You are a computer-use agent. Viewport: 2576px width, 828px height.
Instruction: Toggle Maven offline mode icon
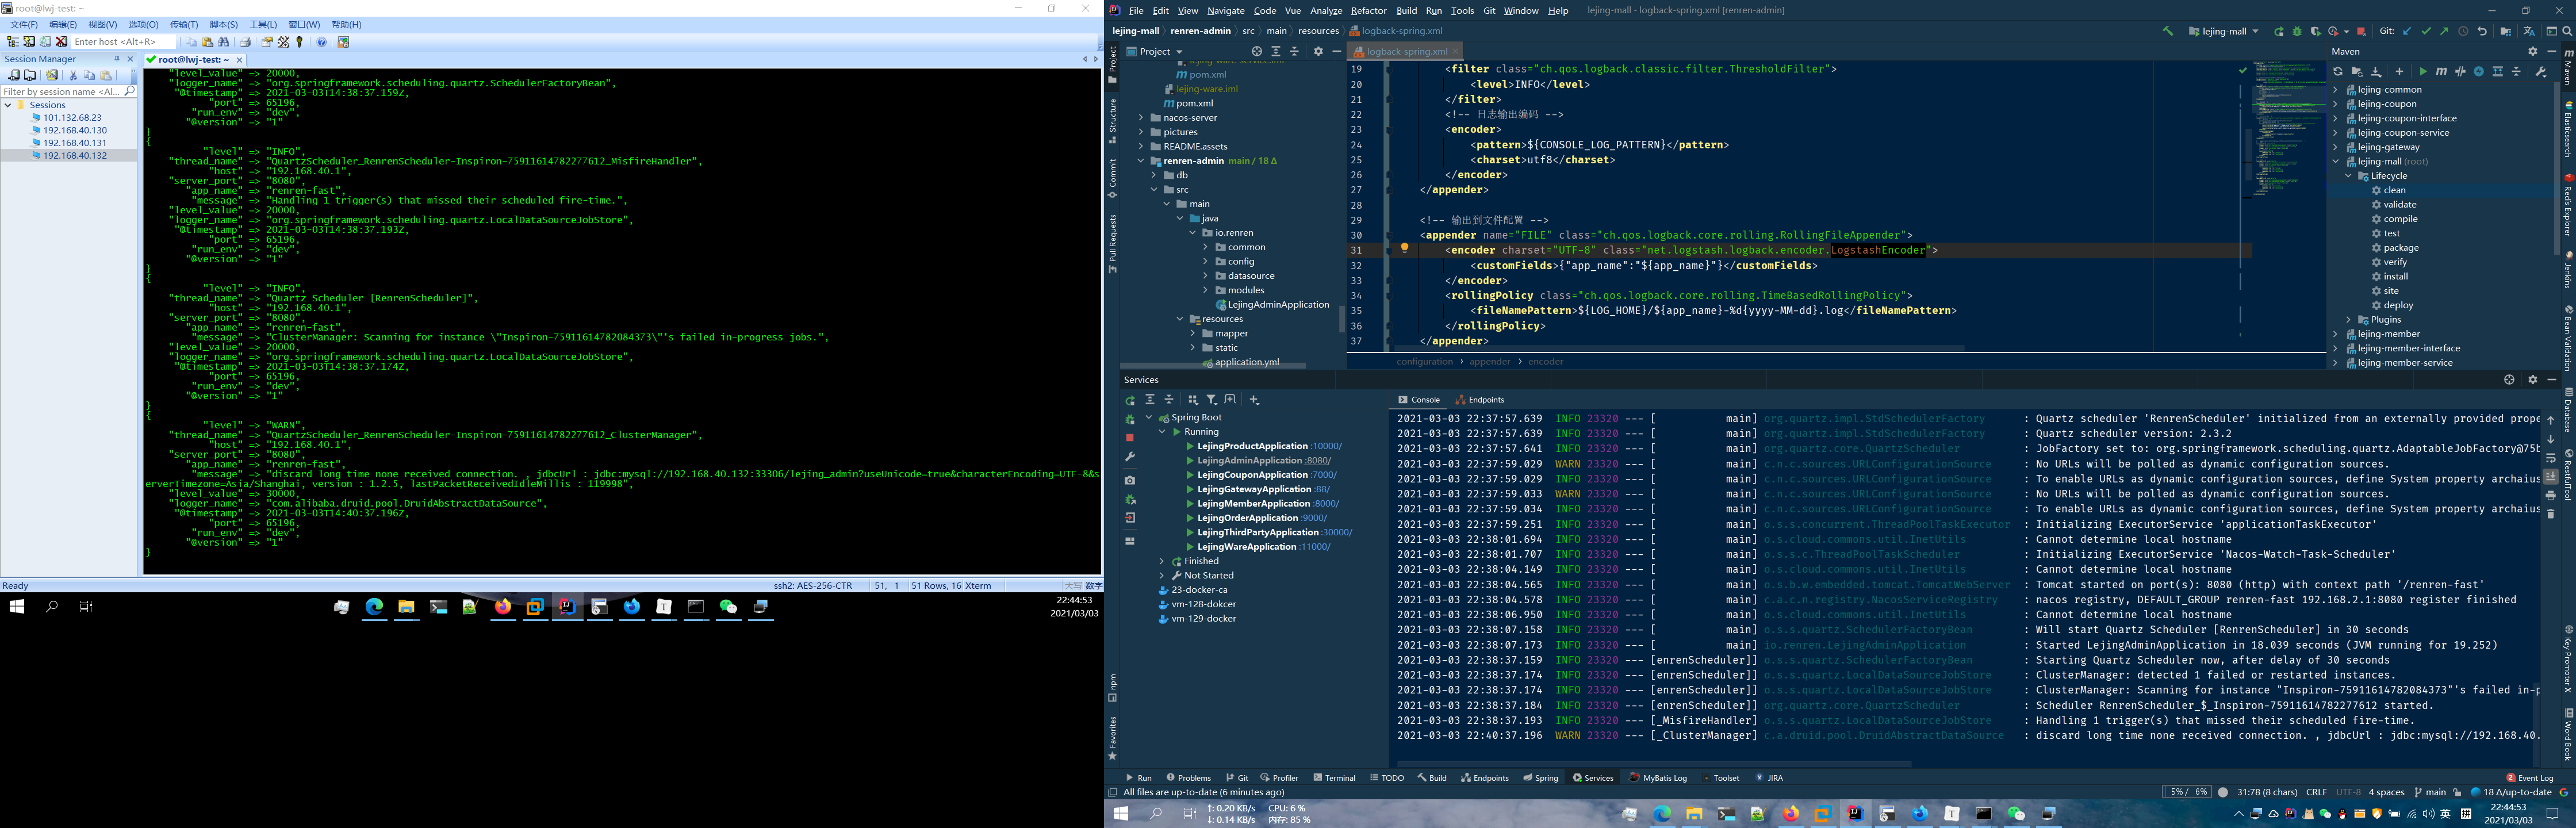[2460, 72]
